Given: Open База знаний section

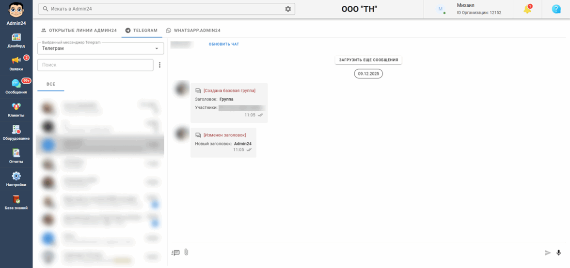Looking at the screenshot, I should (16, 202).
